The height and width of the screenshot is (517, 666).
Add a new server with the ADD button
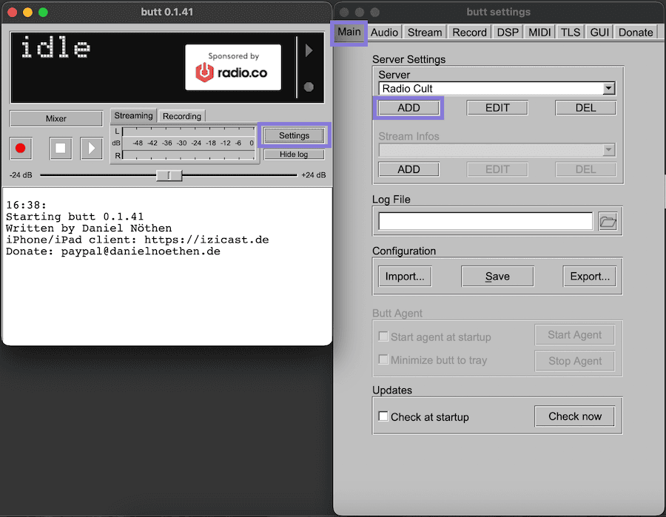tap(408, 107)
